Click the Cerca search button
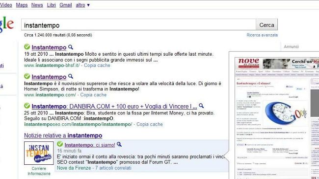The width and height of the screenshot is (319, 179). point(266,25)
